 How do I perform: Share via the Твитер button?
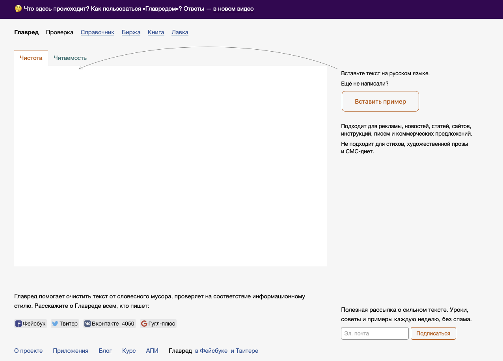click(x=65, y=324)
